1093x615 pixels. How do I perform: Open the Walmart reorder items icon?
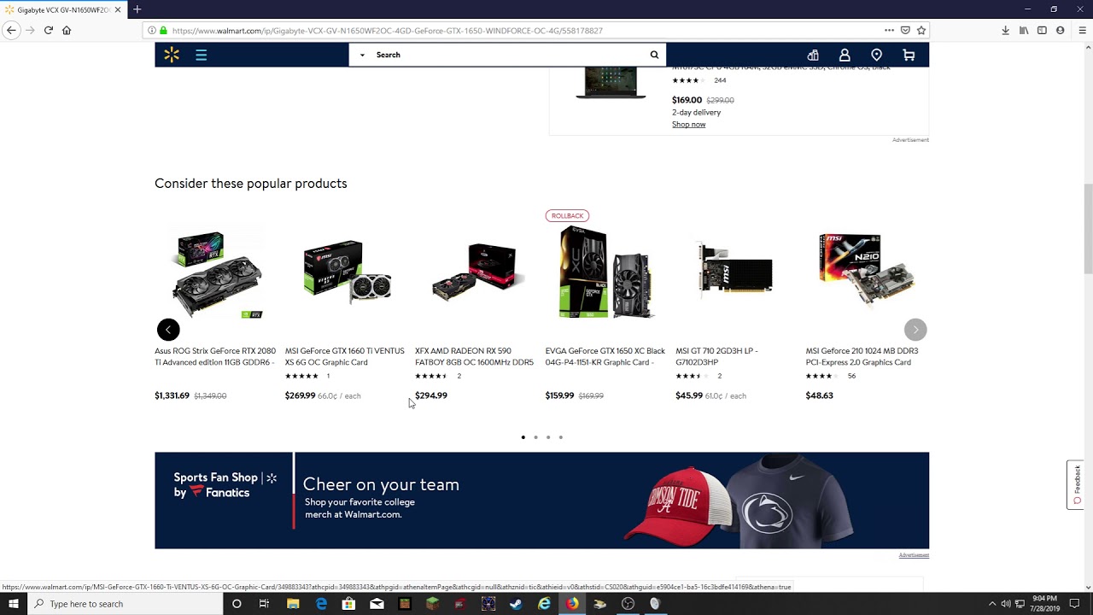813,56
